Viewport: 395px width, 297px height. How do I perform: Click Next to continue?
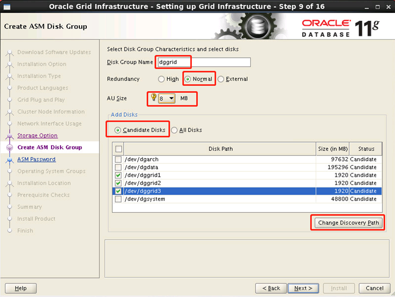pyautogui.click(x=303, y=288)
